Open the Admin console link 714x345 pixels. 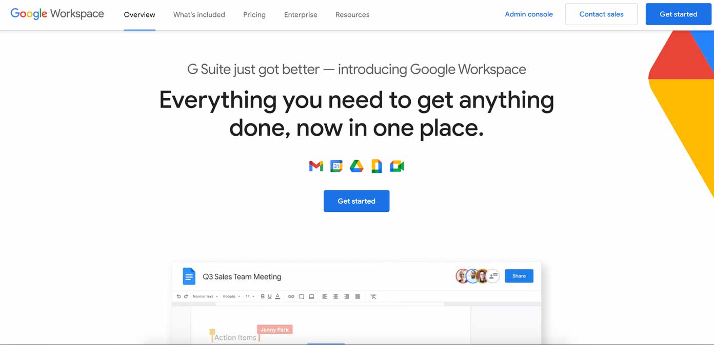(x=529, y=14)
